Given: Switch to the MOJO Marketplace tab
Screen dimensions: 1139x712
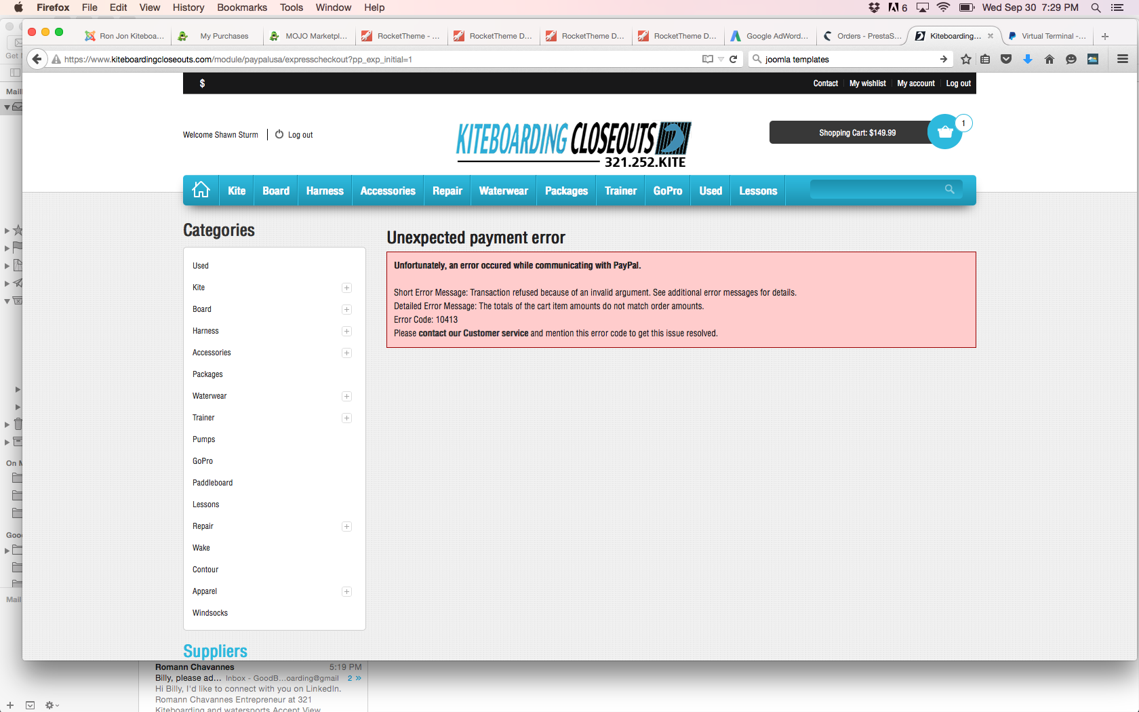Looking at the screenshot, I should click(309, 36).
